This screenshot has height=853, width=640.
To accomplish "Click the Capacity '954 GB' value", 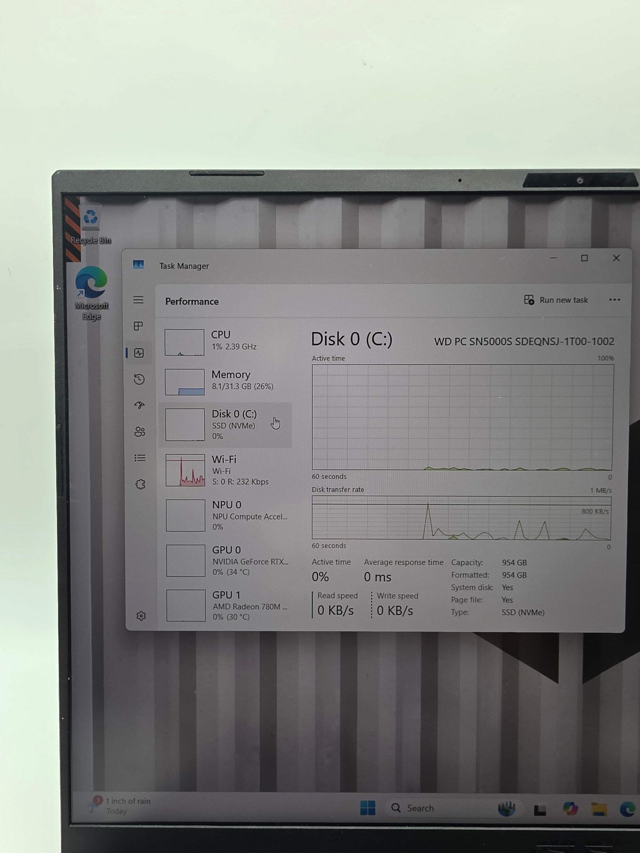I will 514,562.
